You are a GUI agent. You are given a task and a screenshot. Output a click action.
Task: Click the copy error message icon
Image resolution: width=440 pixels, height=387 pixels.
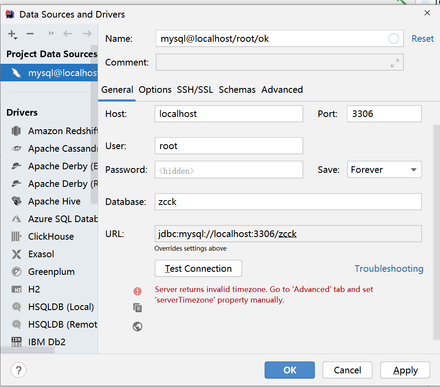click(x=138, y=308)
